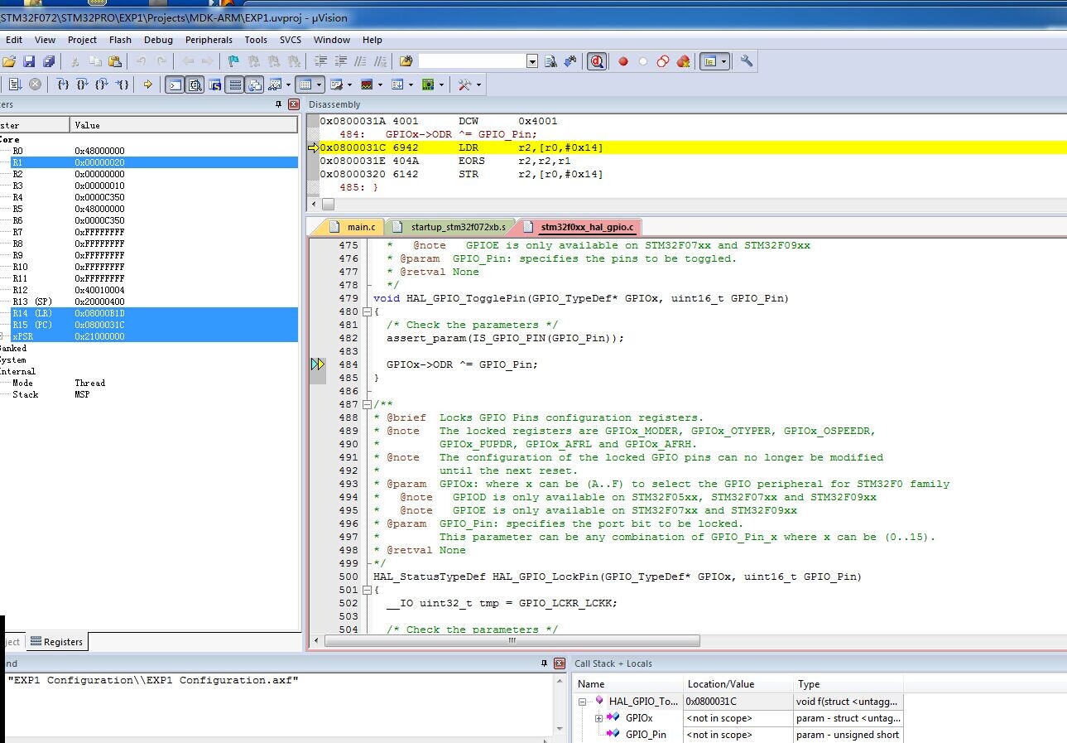Viewport: 1067px width, 743px height.
Task: Click the Show Next Statement arrow icon
Action: point(148,84)
